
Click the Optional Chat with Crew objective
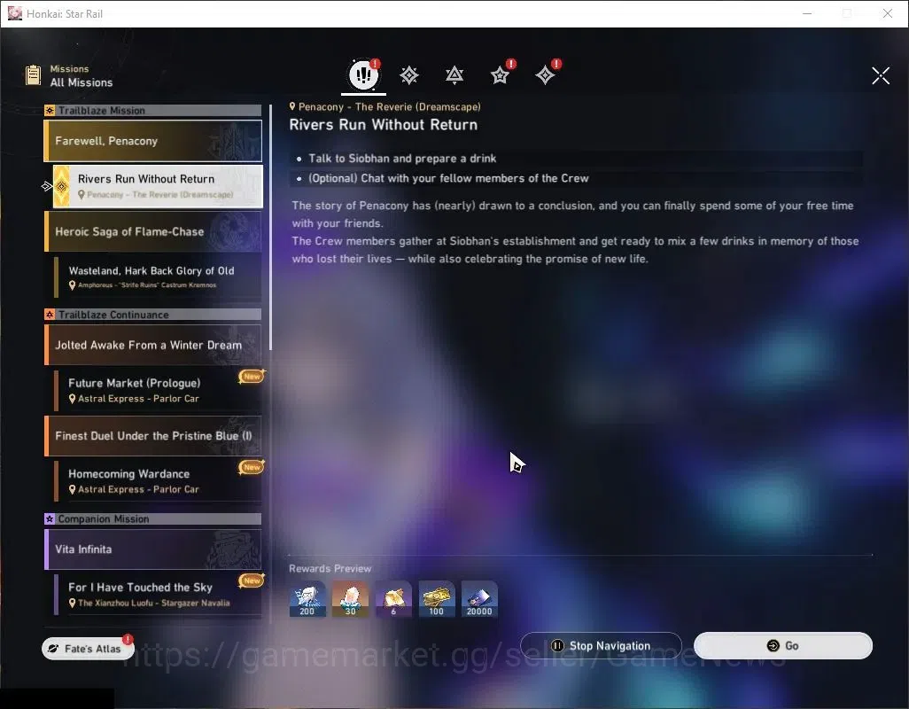click(x=576, y=178)
